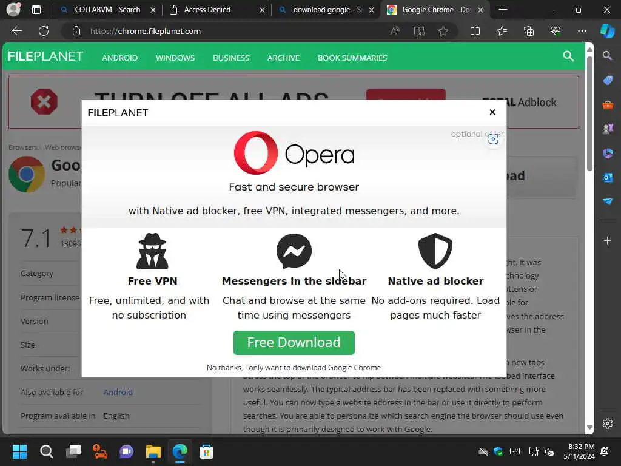Open the BOOK SUMMARIES menu item
Image resolution: width=621 pixels, height=466 pixels.
pyautogui.click(x=352, y=58)
